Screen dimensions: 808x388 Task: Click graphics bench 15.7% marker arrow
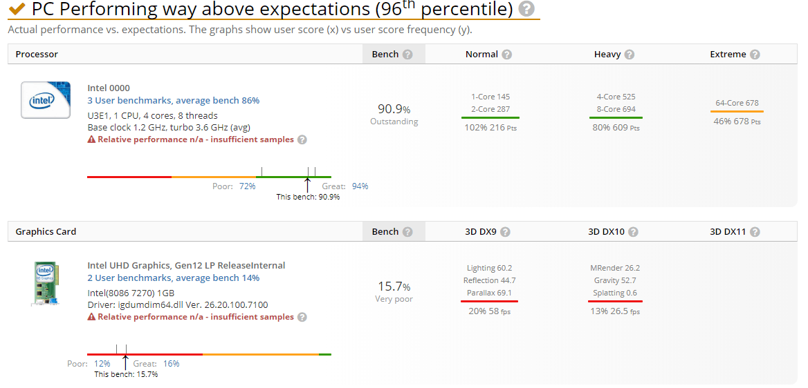[x=125, y=361]
